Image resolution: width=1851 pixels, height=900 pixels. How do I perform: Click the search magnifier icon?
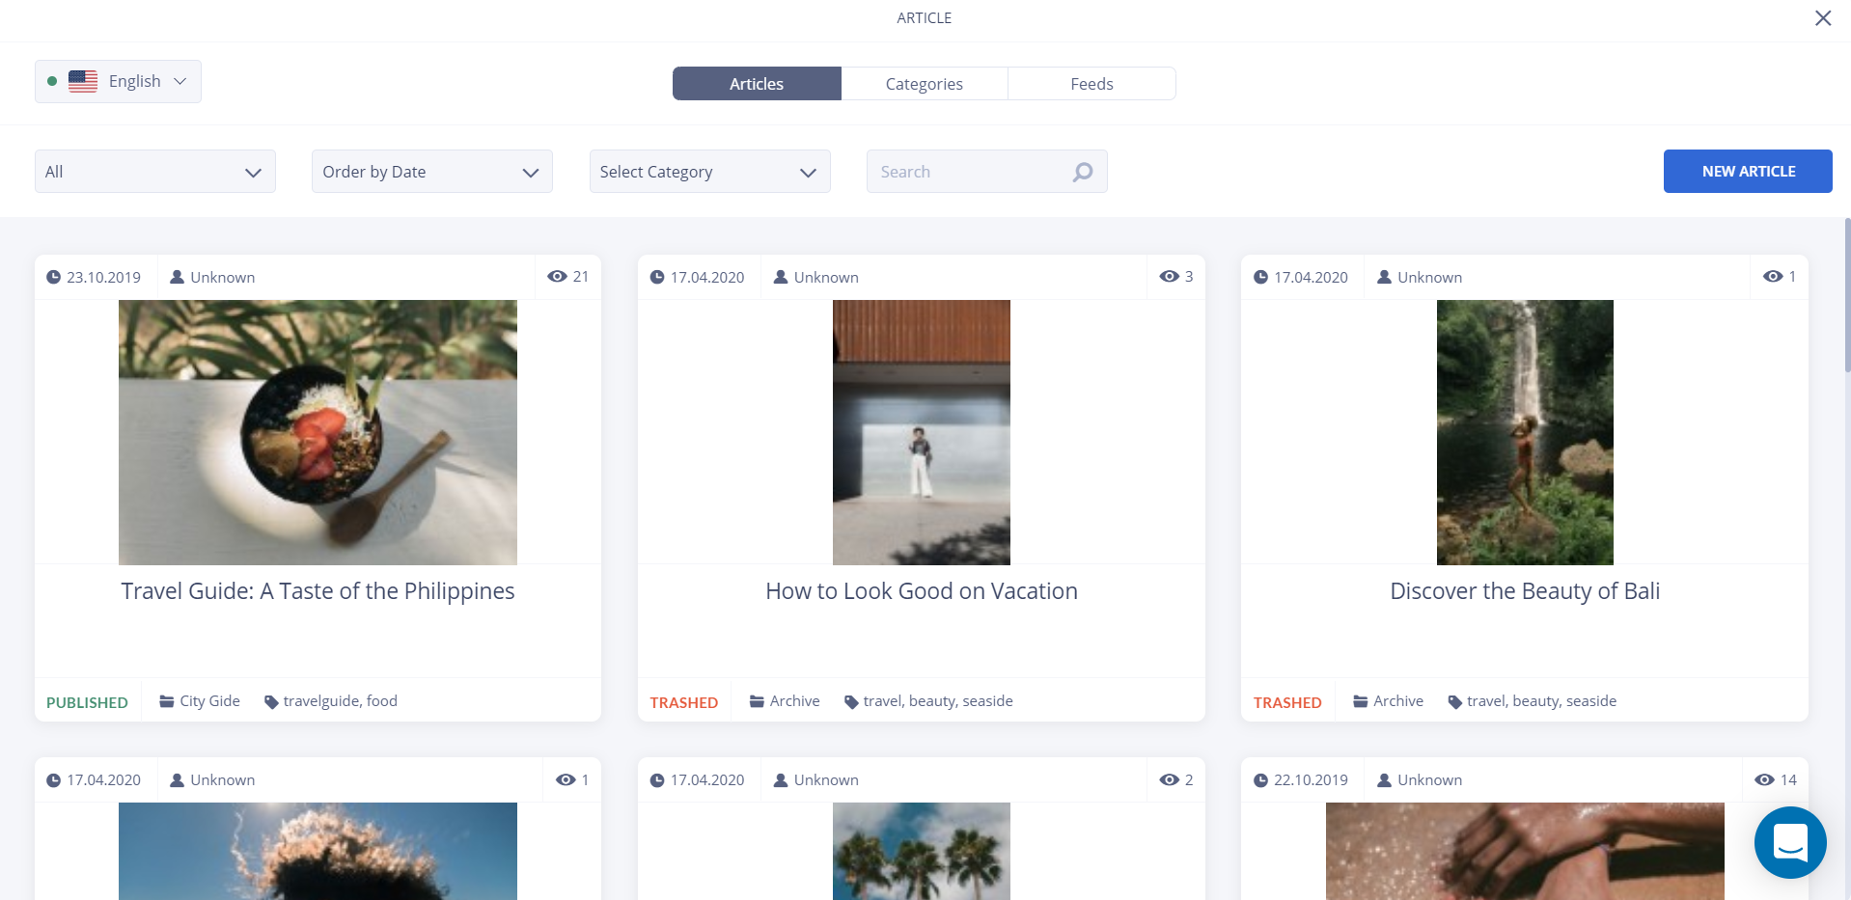click(x=1083, y=172)
